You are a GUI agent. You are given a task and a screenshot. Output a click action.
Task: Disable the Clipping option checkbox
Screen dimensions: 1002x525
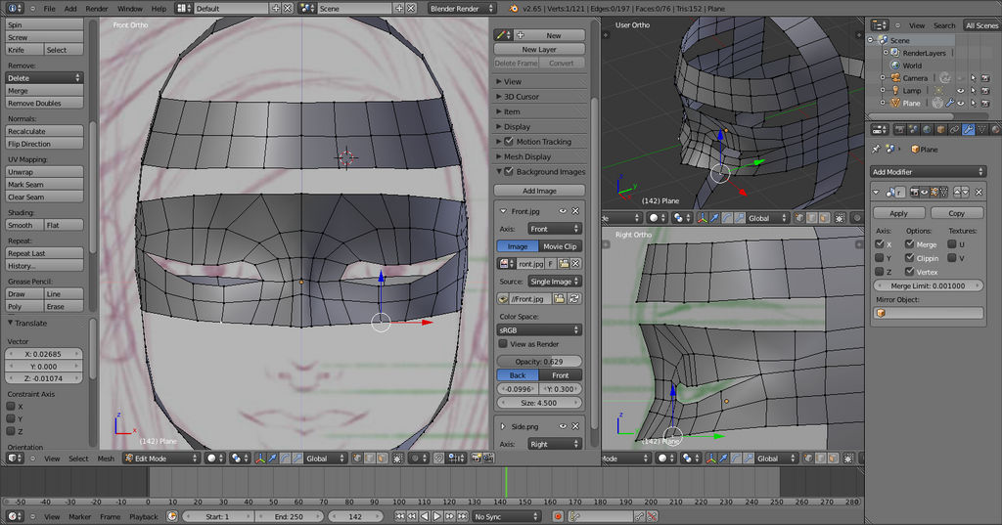point(911,258)
